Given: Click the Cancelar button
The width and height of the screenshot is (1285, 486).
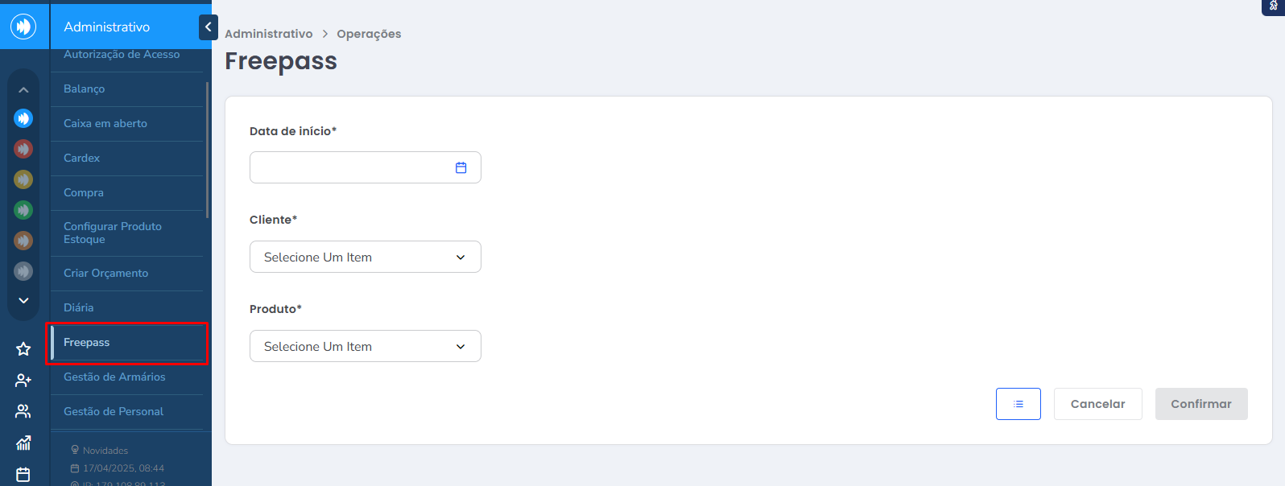Looking at the screenshot, I should point(1098,404).
